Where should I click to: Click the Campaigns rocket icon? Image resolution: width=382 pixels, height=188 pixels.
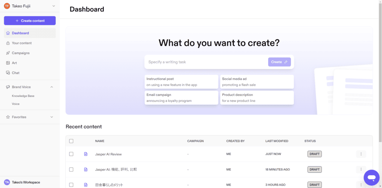click(8, 53)
